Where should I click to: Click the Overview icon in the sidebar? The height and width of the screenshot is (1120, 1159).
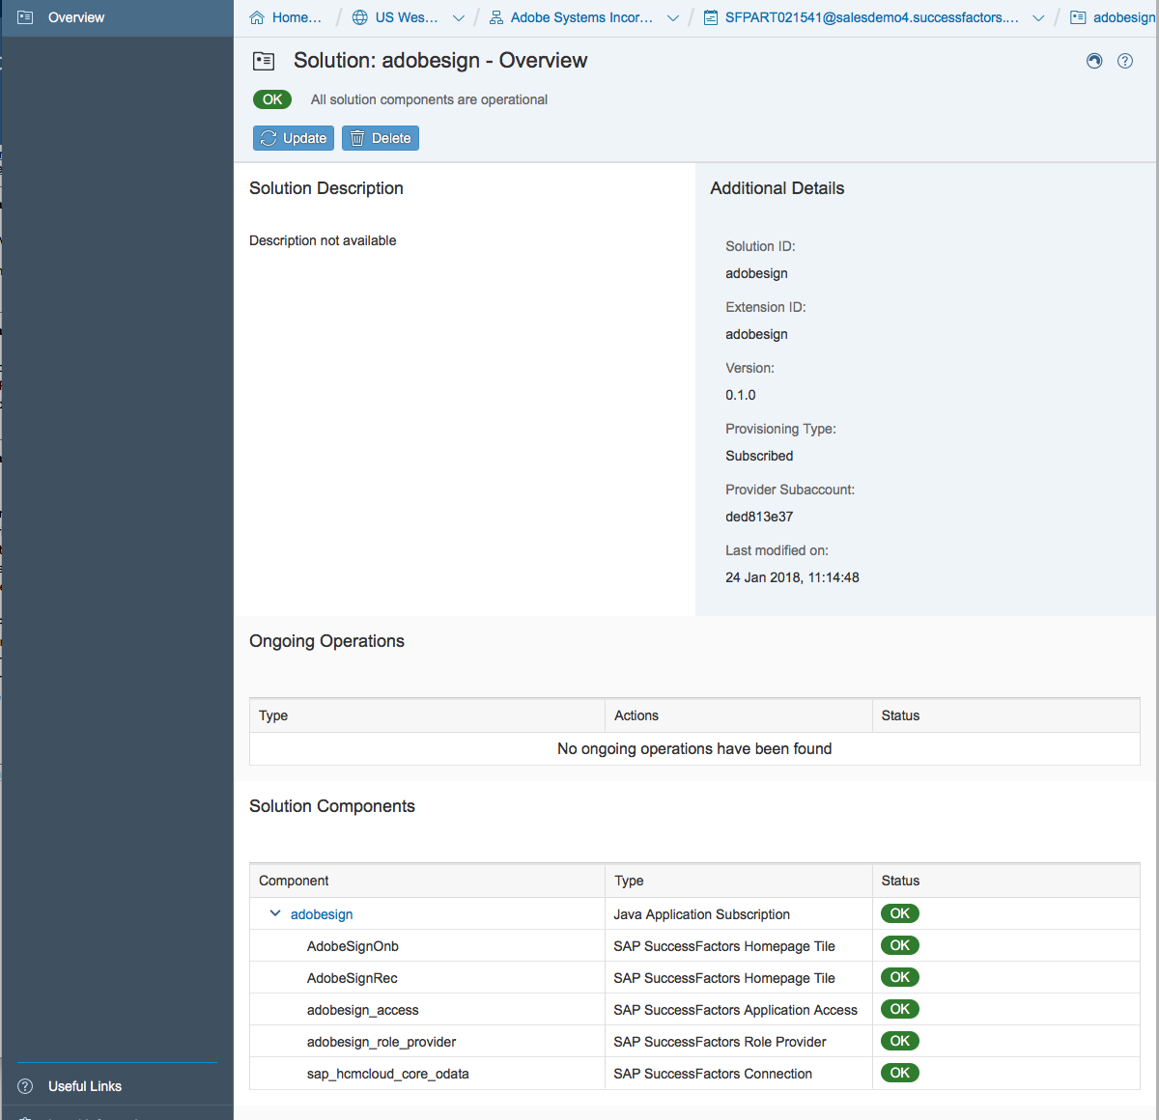[26, 17]
